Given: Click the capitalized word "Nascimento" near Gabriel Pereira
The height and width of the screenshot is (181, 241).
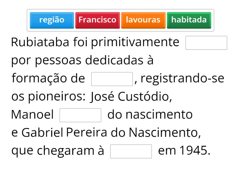Looking at the screenshot, I should (164, 133).
